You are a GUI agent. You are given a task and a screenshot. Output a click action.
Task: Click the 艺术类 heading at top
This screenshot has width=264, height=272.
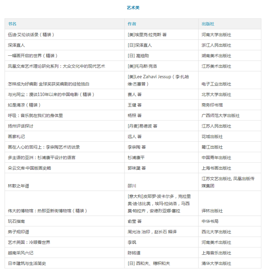(133, 8)
